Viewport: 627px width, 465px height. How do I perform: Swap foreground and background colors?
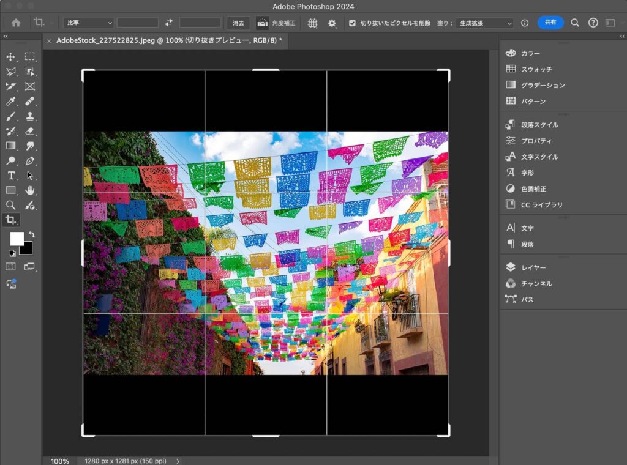(x=32, y=234)
